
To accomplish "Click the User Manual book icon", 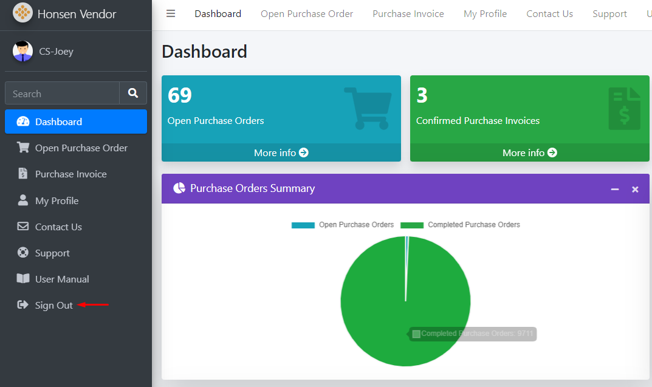I will (23, 279).
